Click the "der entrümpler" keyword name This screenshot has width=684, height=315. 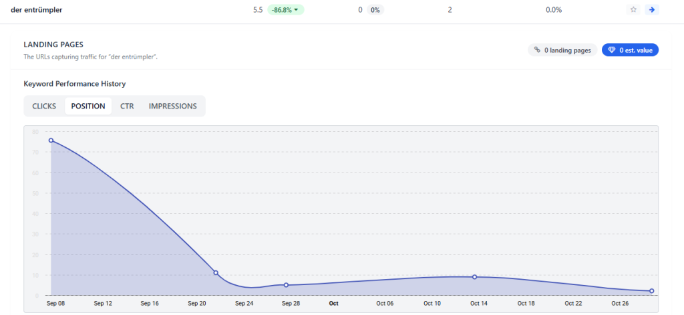click(x=37, y=10)
